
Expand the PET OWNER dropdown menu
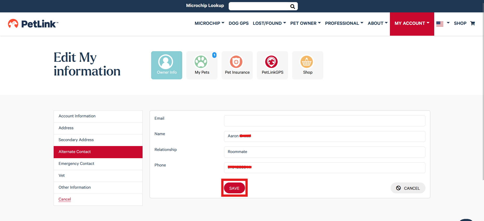[x=305, y=23]
